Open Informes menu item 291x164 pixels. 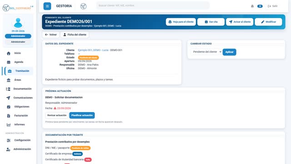pos(20,124)
